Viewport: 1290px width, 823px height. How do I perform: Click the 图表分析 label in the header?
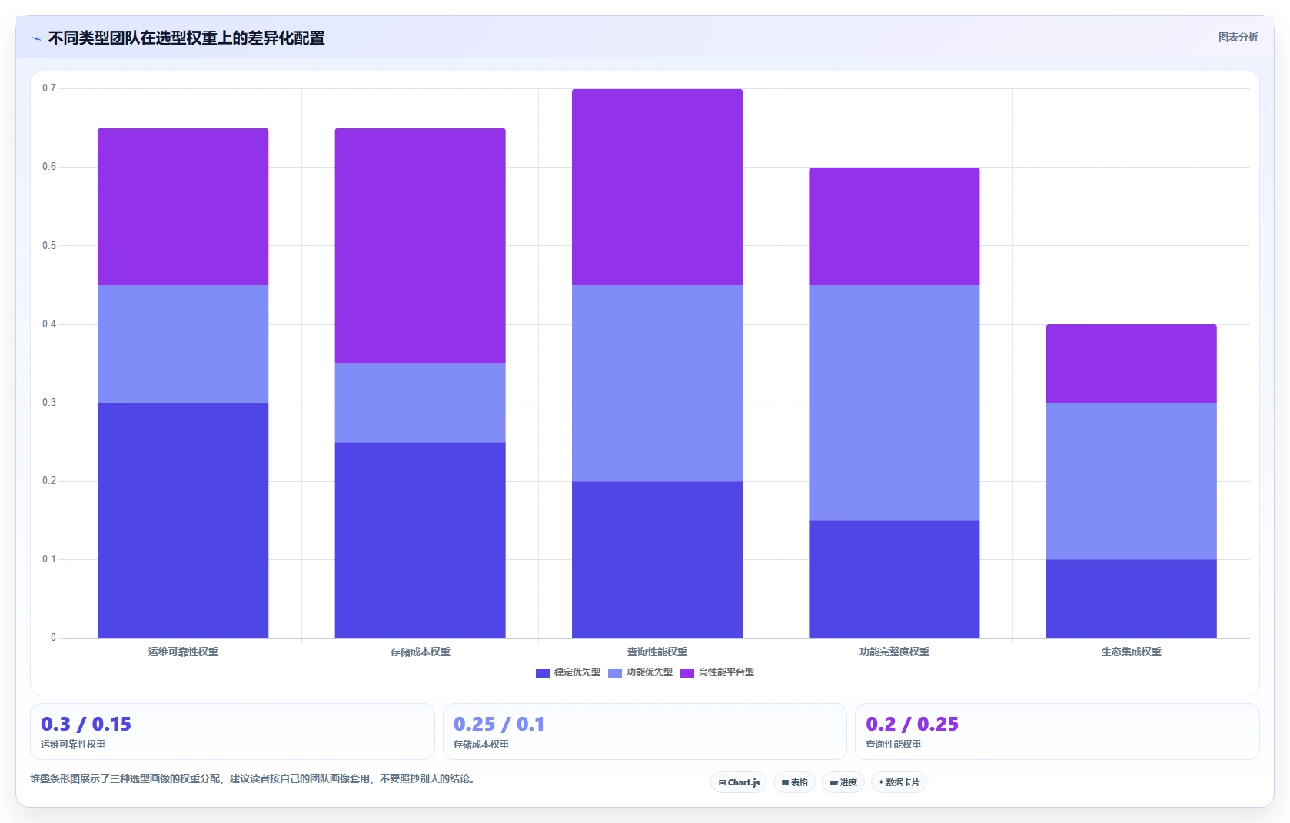tap(1238, 37)
